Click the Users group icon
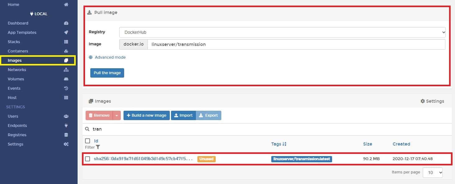The width and height of the screenshot is (455, 184). point(66,116)
